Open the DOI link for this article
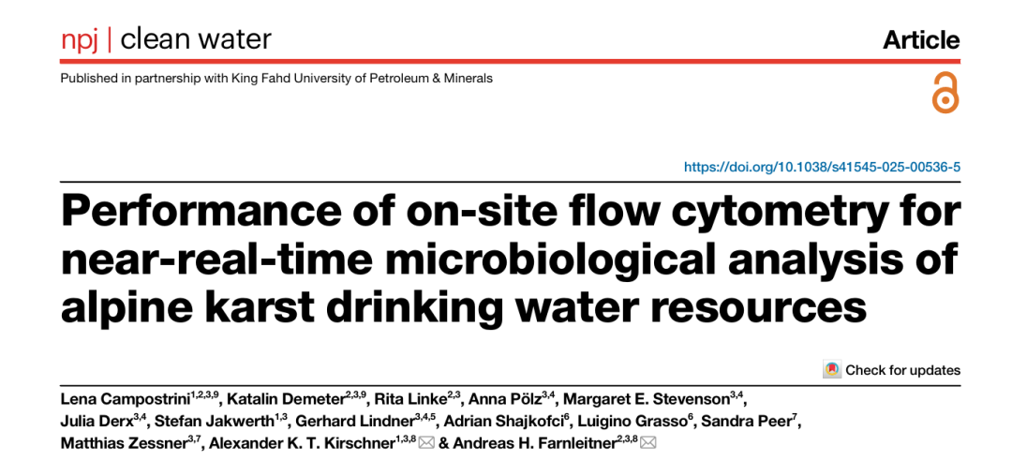This screenshot has height=475, width=1012. pos(822,167)
